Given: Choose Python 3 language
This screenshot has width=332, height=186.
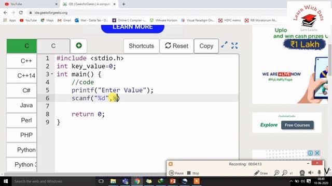Looking at the screenshot, I should pyautogui.click(x=22, y=165).
